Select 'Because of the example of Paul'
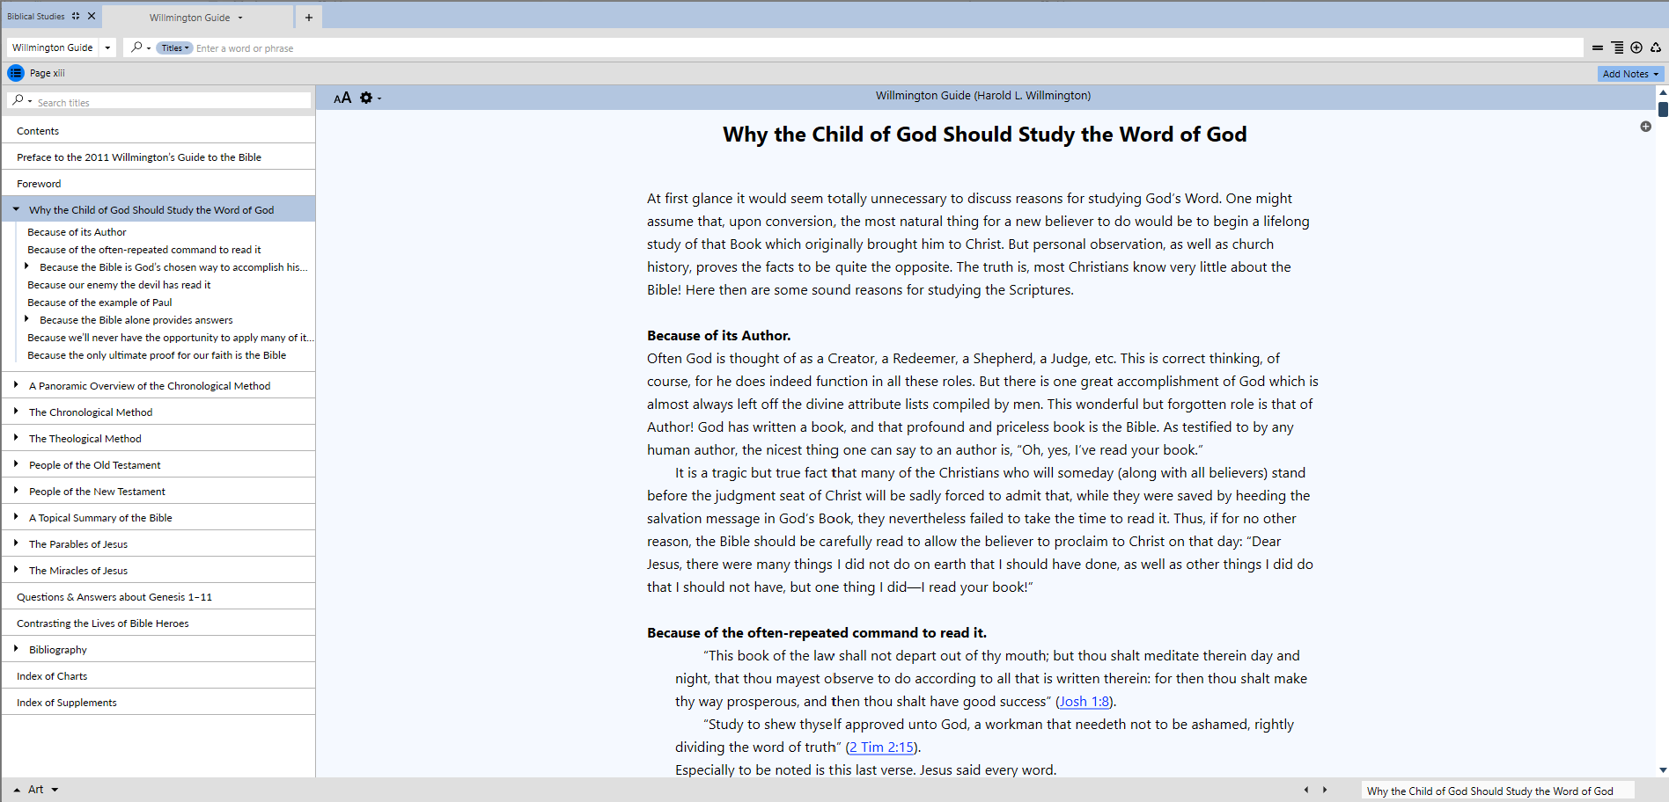The image size is (1669, 802). (x=99, y=303)
